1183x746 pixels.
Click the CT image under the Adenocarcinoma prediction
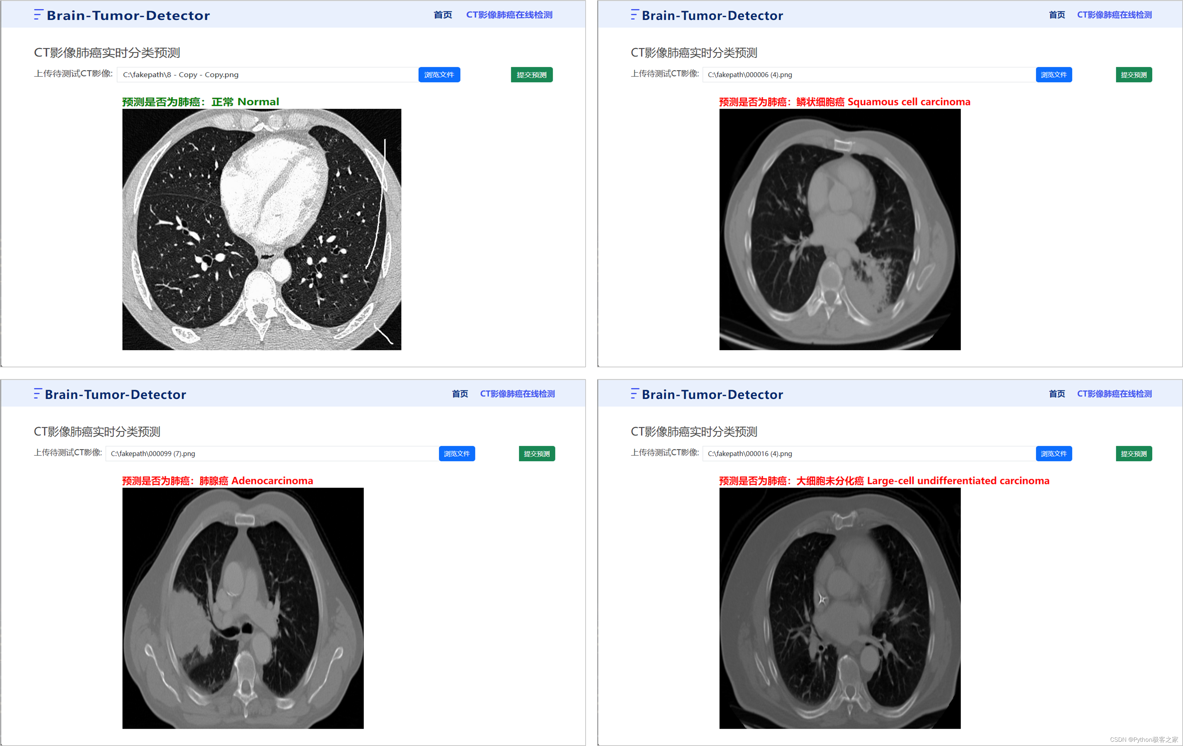(243, 608)
